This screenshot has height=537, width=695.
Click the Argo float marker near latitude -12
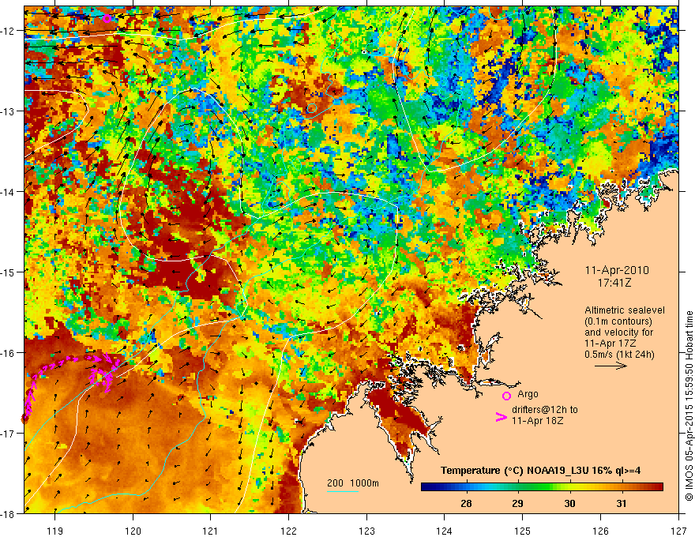pos(107,18)
